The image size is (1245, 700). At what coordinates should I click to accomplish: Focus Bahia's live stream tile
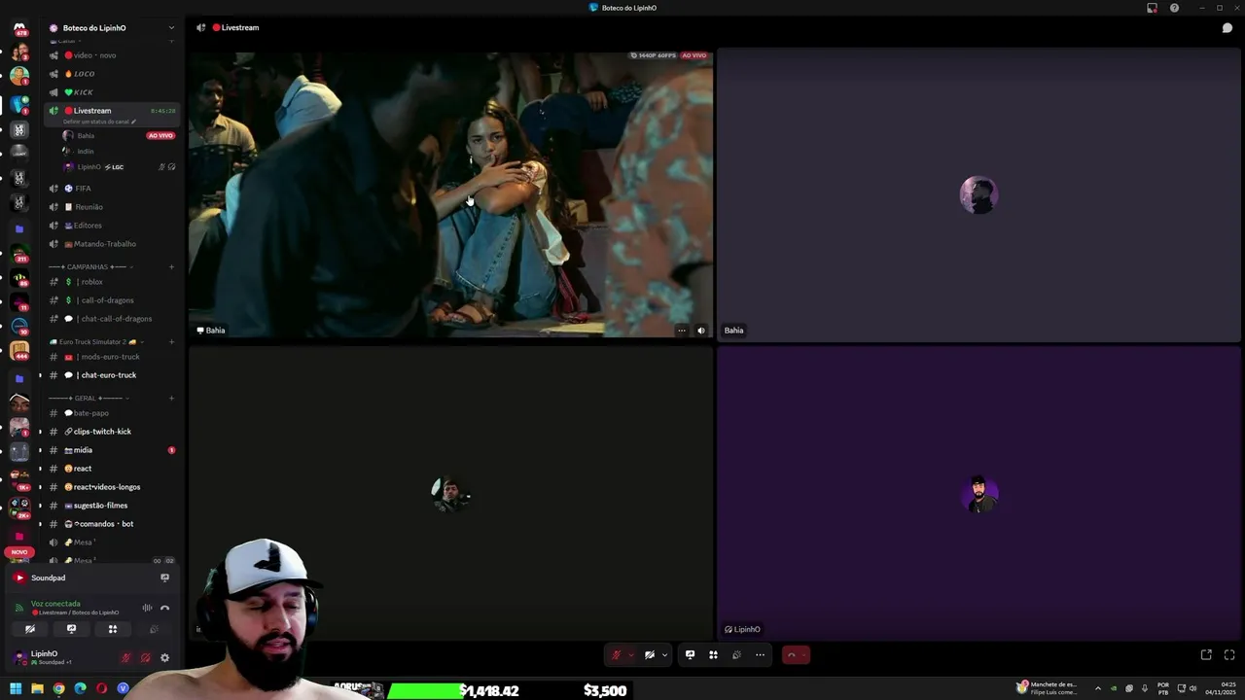[x=450, y=193]
